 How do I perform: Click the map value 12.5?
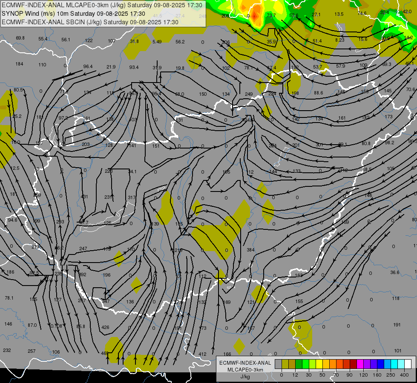click(15, 168)
